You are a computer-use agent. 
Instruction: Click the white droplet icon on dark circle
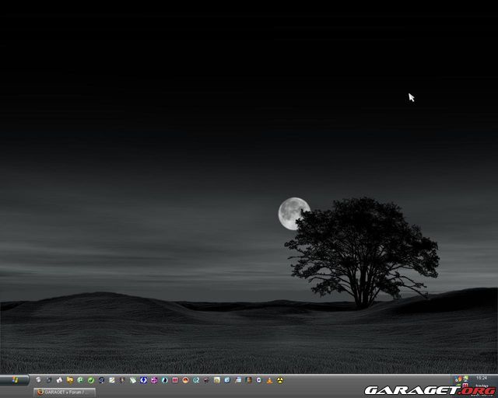click(x=164, y=380)
